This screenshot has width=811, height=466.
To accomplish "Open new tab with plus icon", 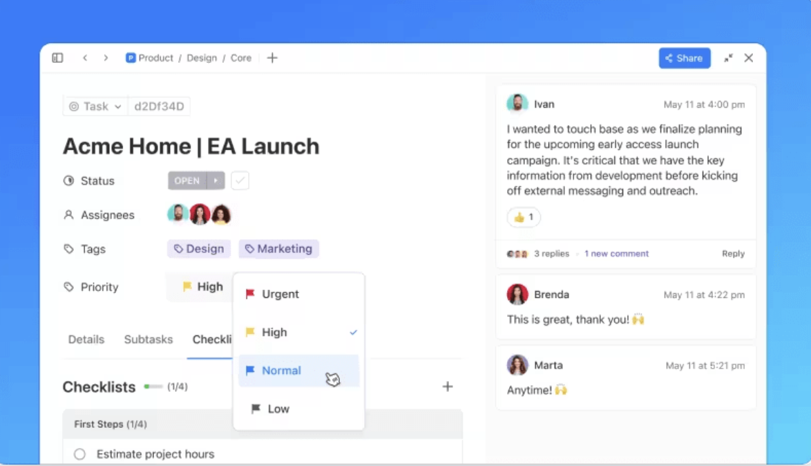I will coord(272,58).
